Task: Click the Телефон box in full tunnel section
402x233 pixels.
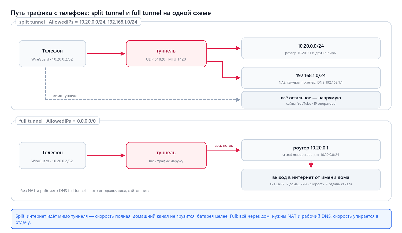Action: pos(52,155)
